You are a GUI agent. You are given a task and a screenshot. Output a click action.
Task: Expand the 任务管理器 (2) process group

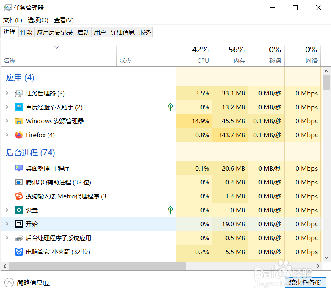[x=7, y=93]
